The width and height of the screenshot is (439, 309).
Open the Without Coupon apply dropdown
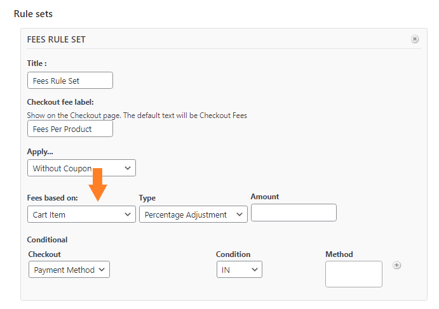pyautogui.click(x=81, y=168)
